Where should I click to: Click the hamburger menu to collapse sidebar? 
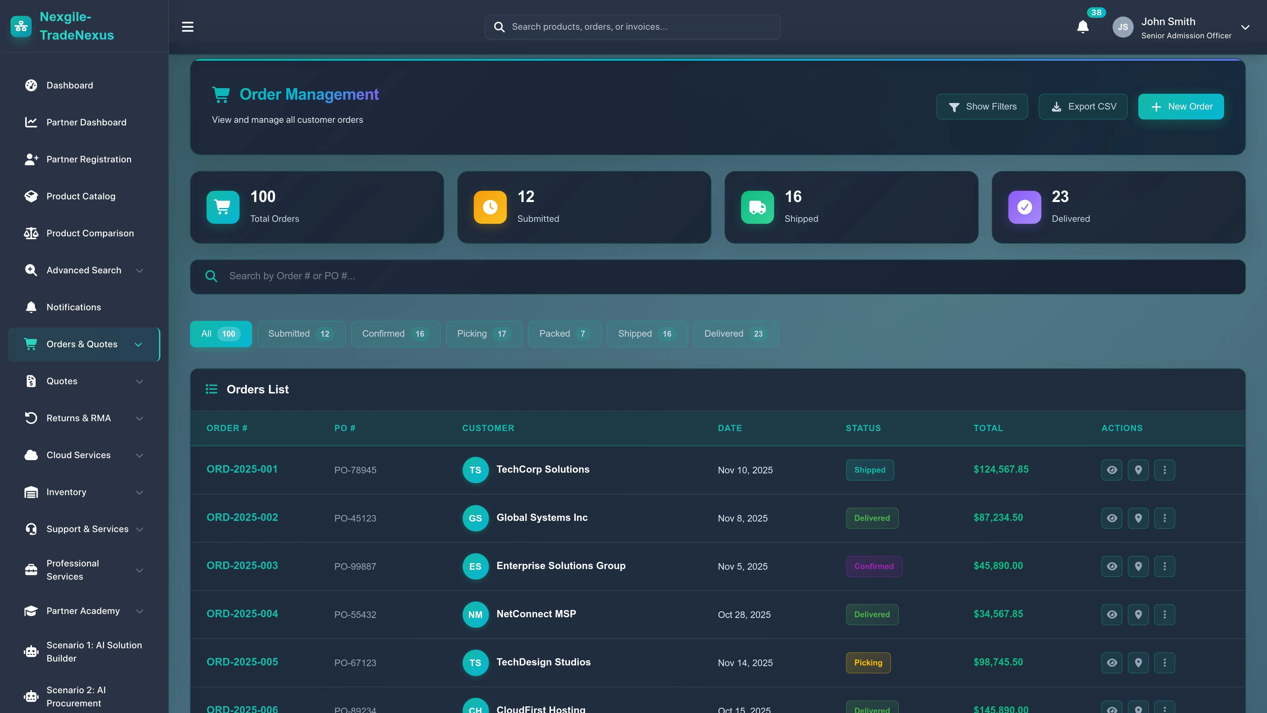[187, 26]
